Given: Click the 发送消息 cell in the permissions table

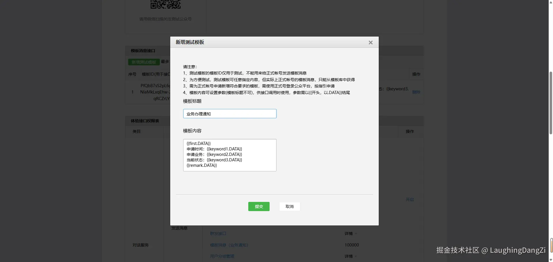Looking at the screenshot, I should (179, 228).
